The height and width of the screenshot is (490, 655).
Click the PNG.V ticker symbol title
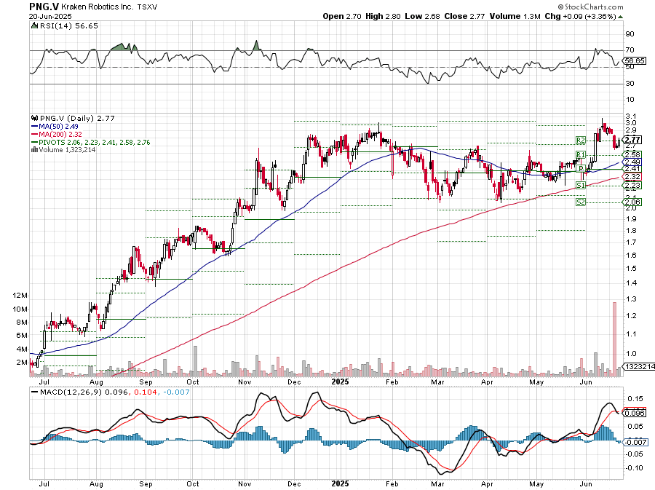click(44, 7)
